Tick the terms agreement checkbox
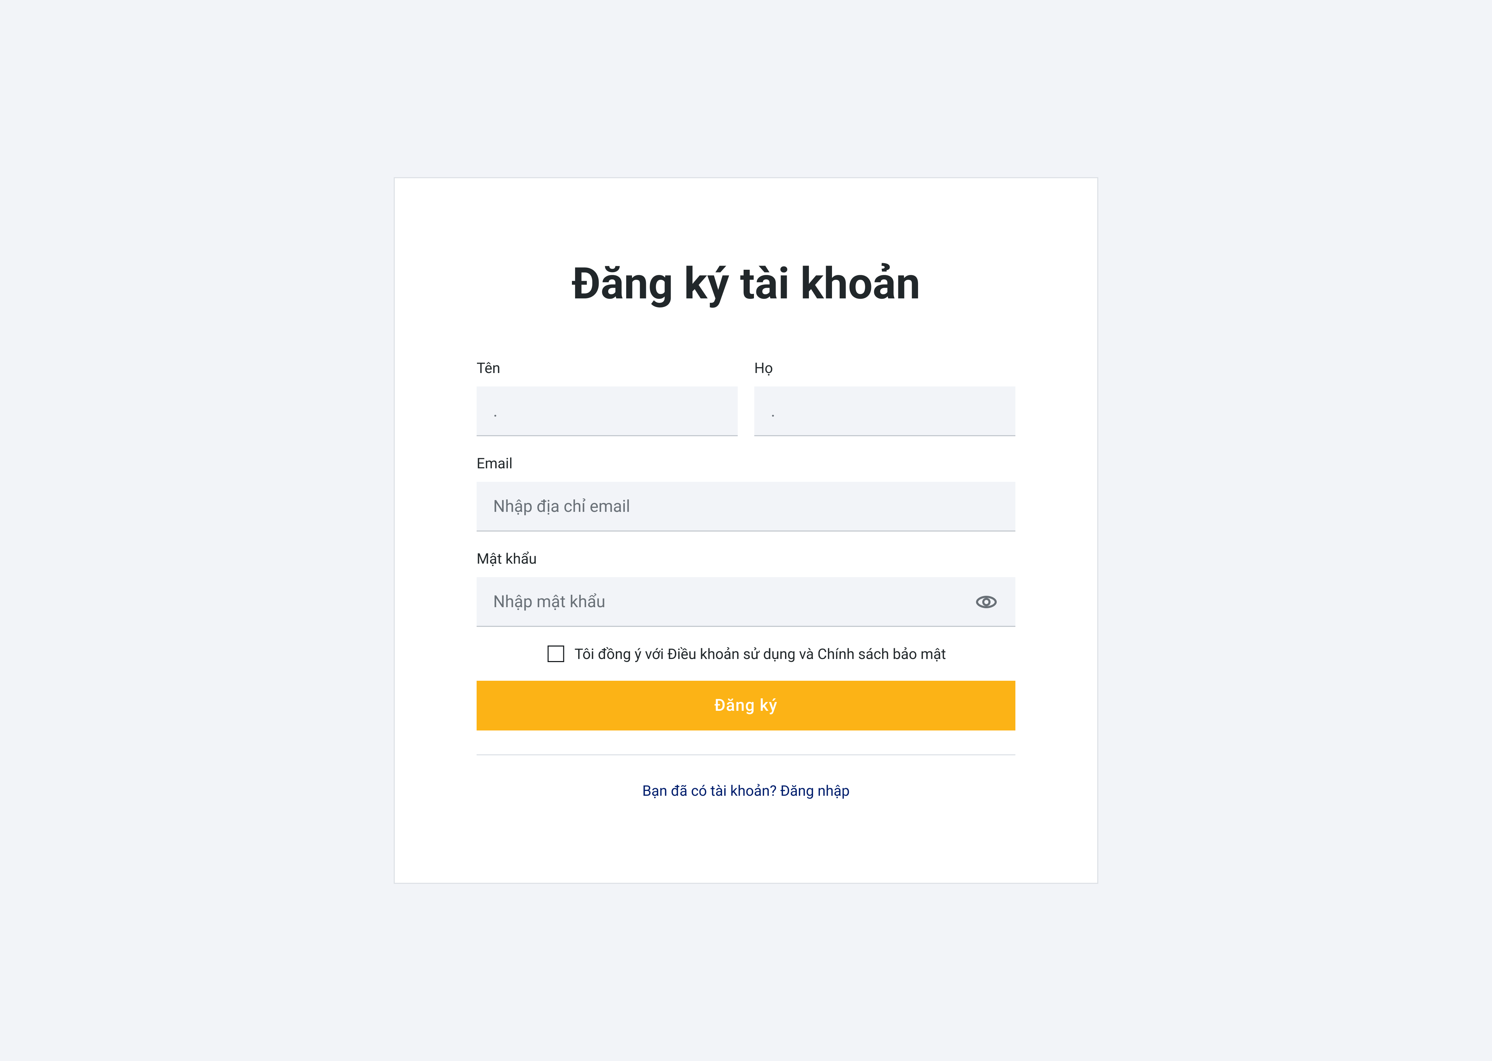 pyautogui.click(x=556, y=654)
